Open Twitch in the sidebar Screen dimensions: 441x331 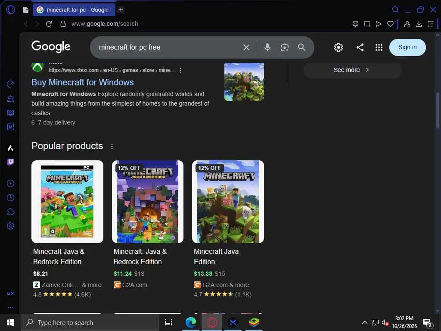click(x=10, y=162)
